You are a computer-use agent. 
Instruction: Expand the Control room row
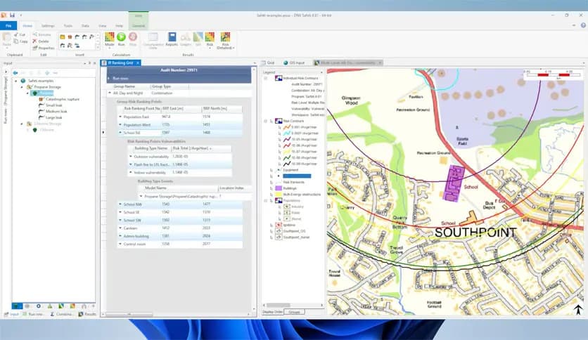120,244
